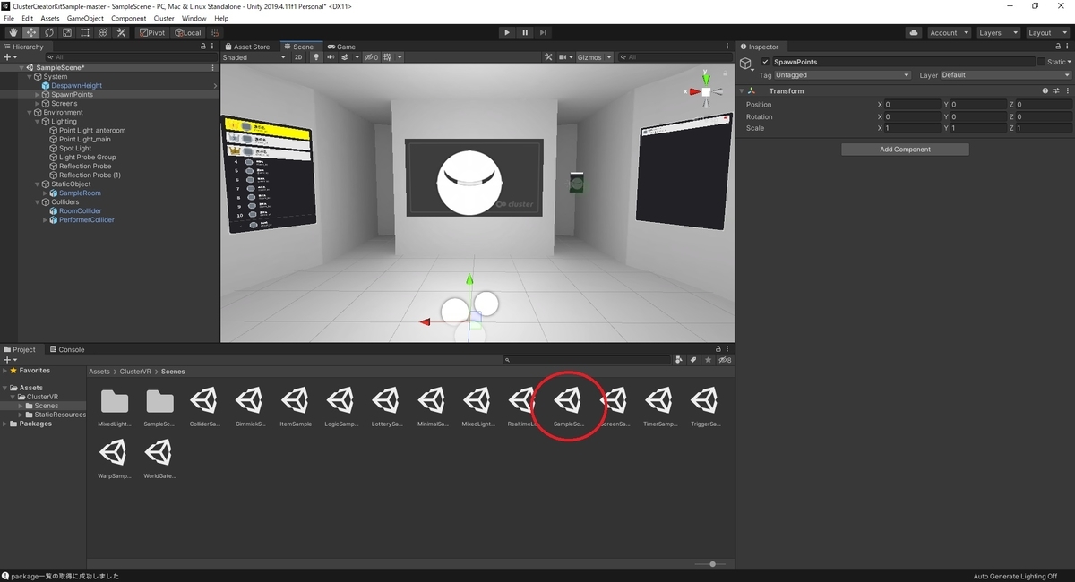
Task: Select the Move tool in toolbar
Action: tap(30, 32)
